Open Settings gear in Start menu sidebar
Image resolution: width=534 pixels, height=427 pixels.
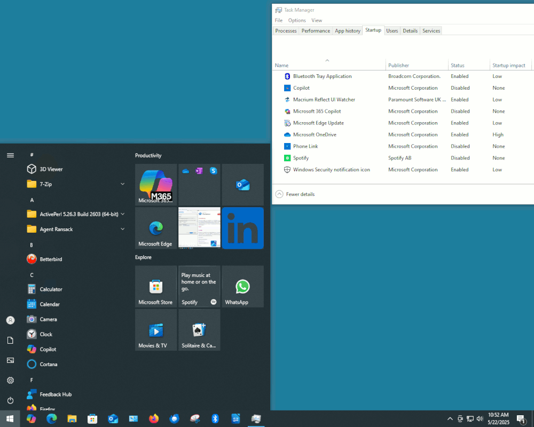point(11,380)
